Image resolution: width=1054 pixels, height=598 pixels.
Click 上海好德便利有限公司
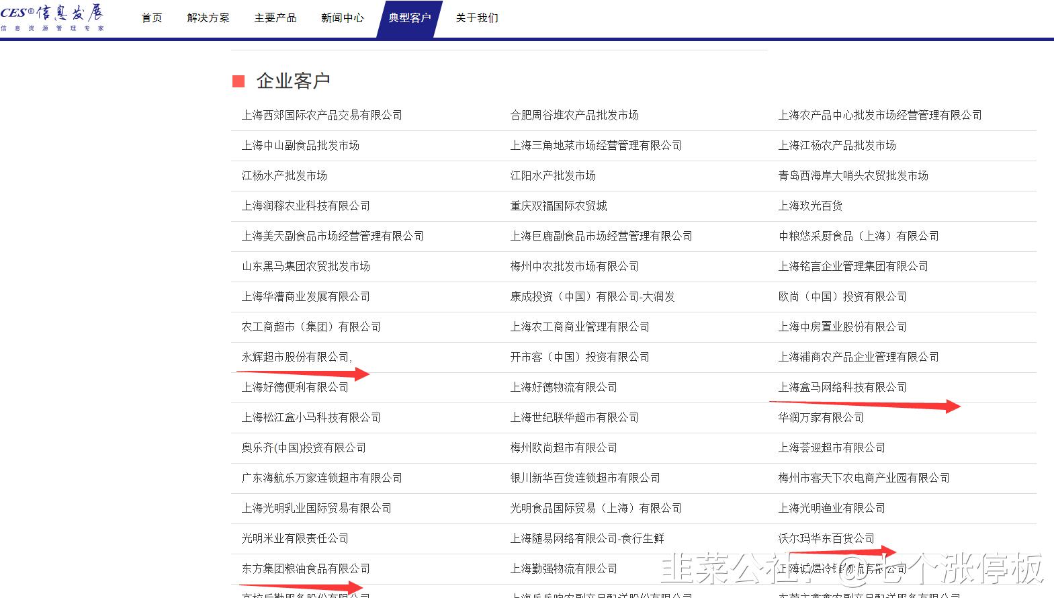pyautogui.click(x=295, y=388)
